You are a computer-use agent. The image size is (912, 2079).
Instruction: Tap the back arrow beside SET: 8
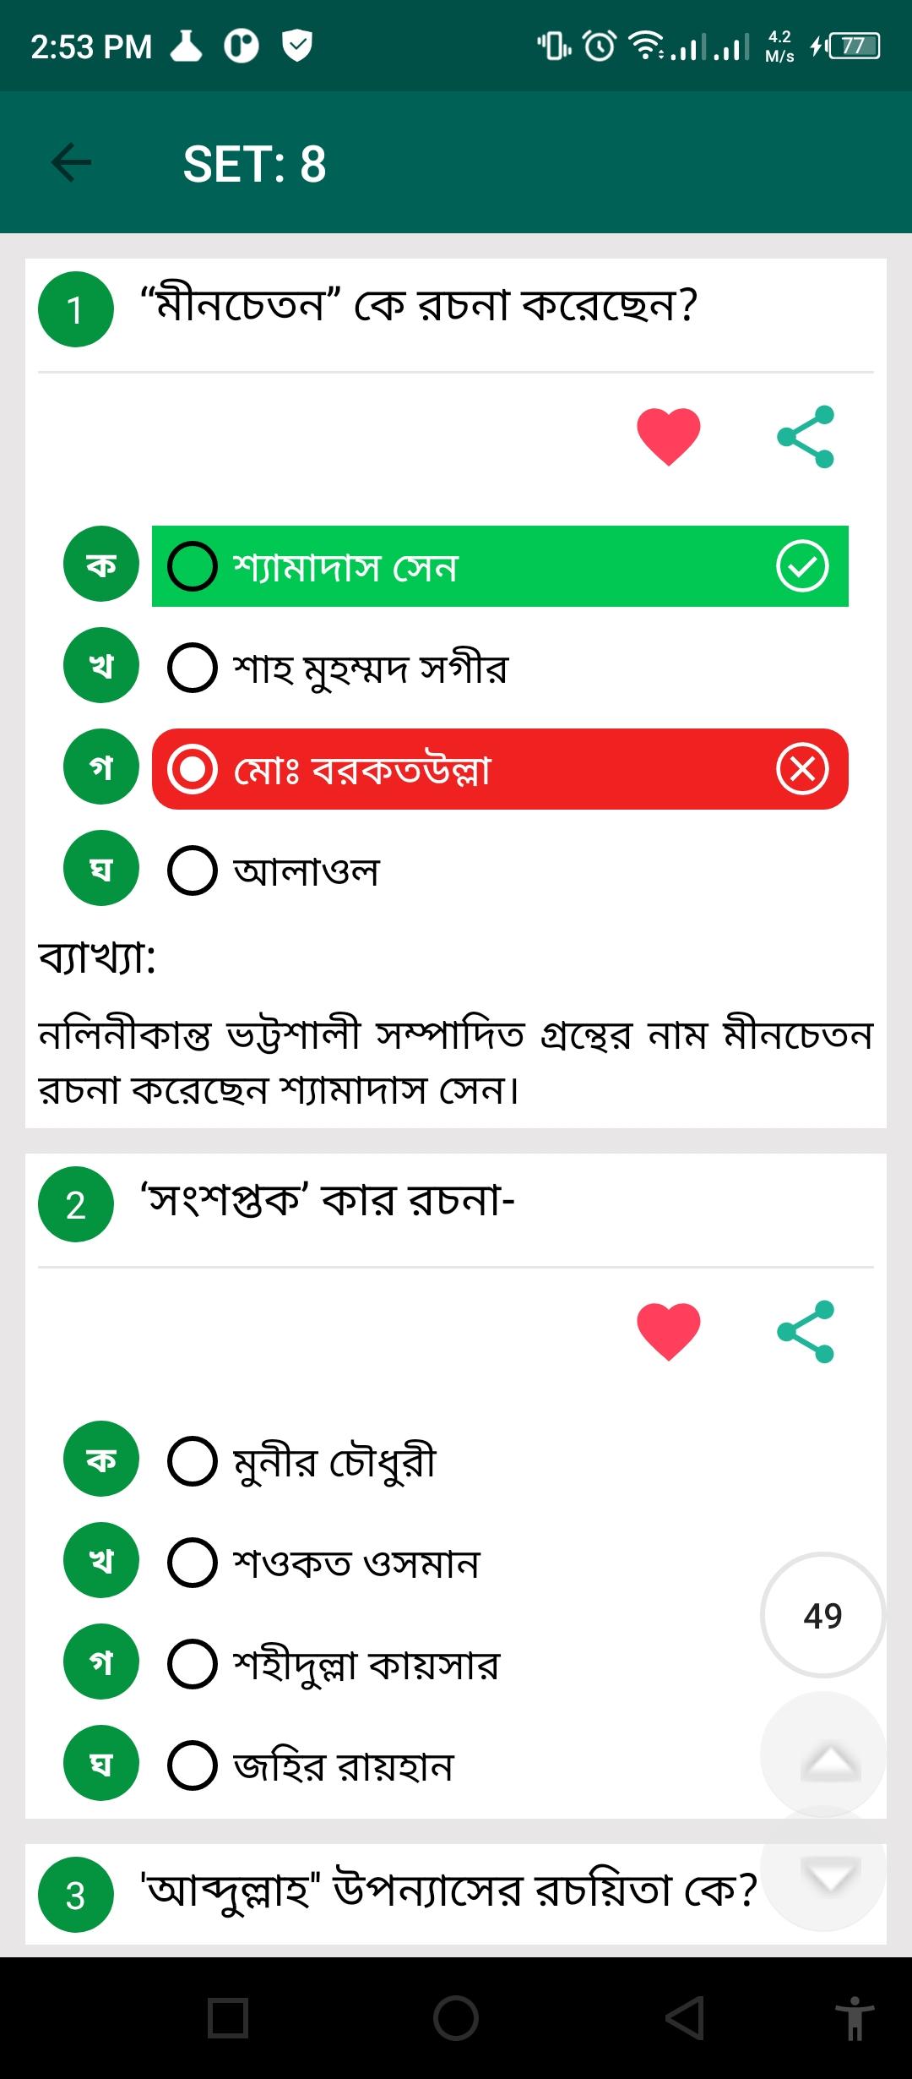[x=71, y=162]
